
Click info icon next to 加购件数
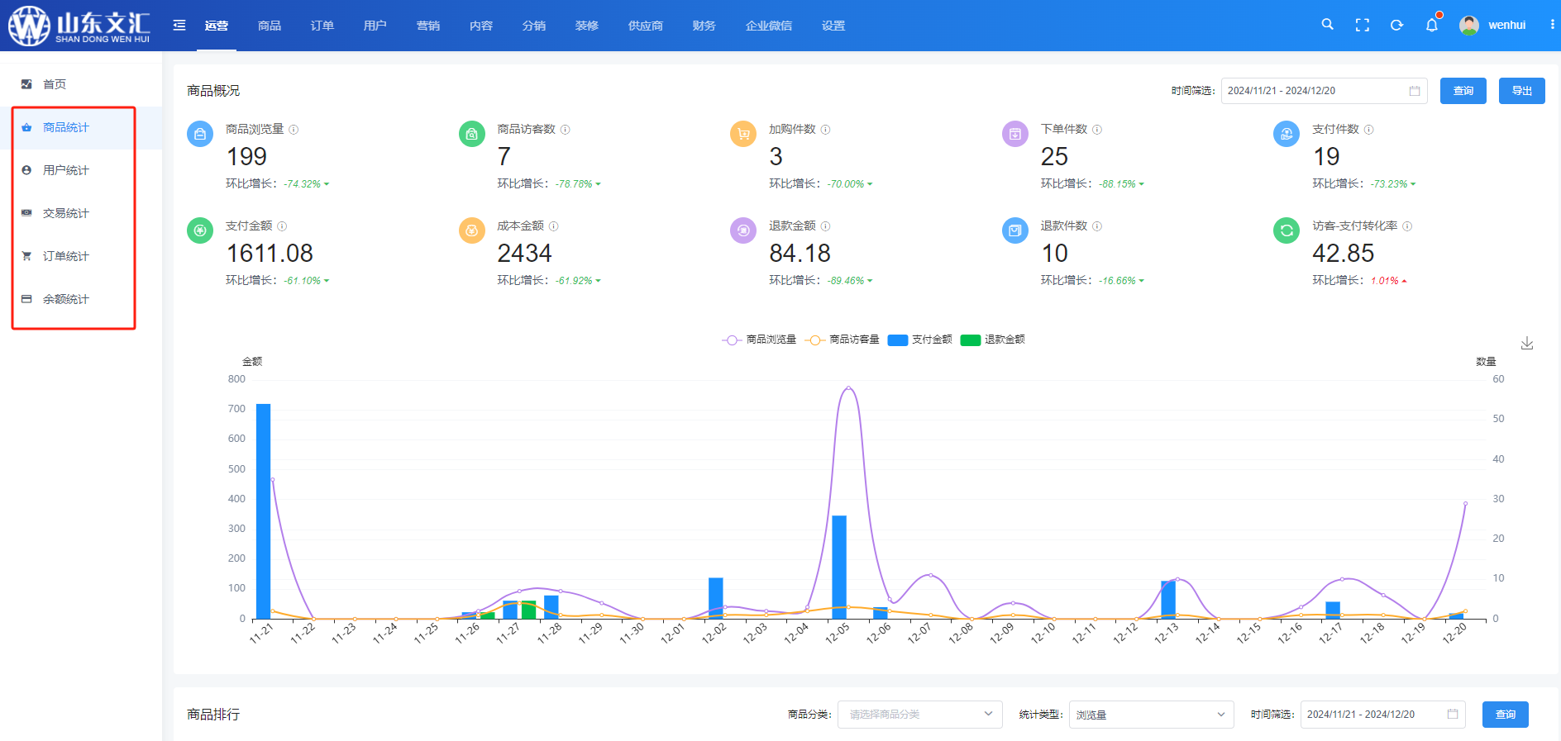tap(825, 130)
